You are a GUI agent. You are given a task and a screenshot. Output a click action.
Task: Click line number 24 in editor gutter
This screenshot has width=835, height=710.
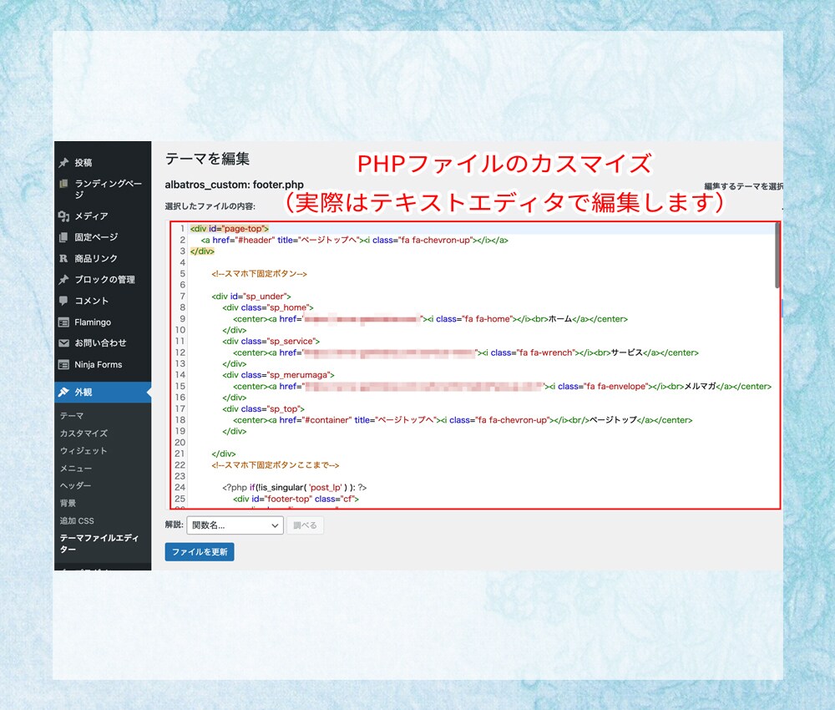pyautogui.click(x=180, y=487)
